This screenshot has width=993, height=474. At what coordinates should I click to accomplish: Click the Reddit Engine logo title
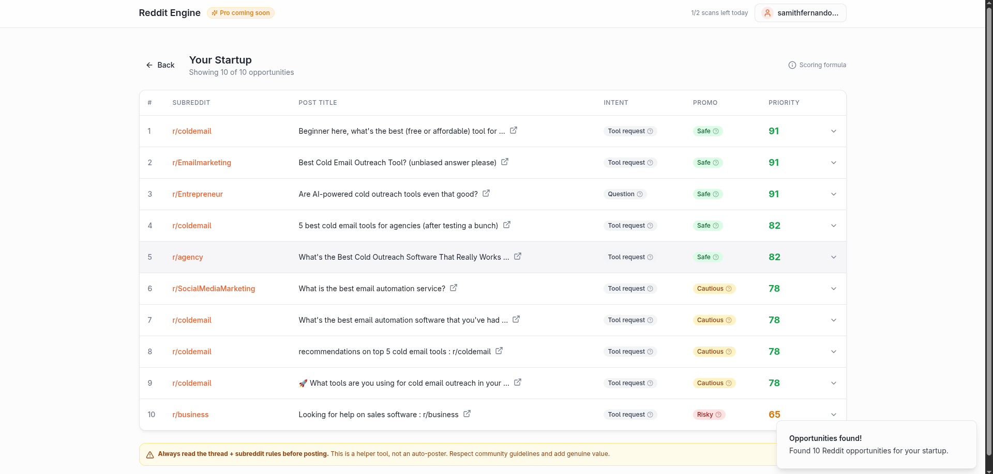pyautogui.click(x=170, y=13)
